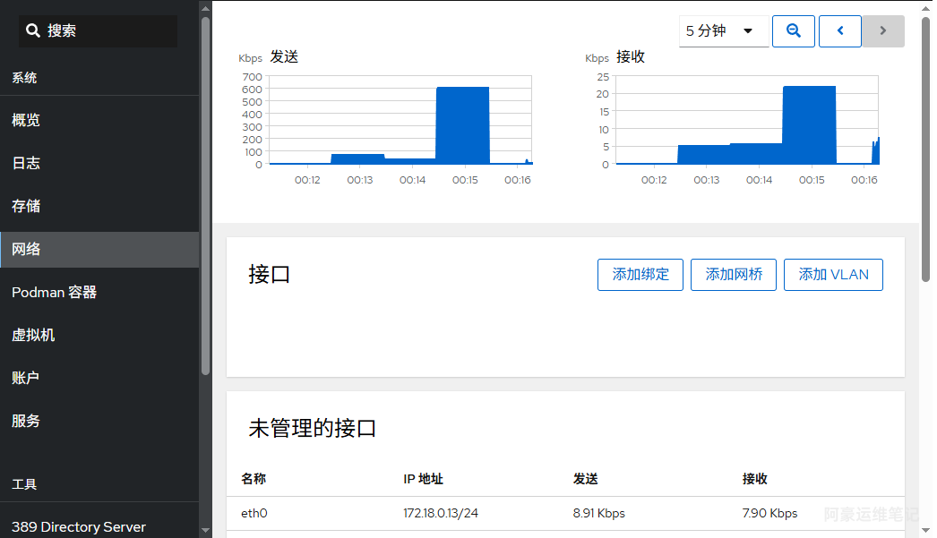
Task: Click the next time range arrow
Action: [882, 31]
